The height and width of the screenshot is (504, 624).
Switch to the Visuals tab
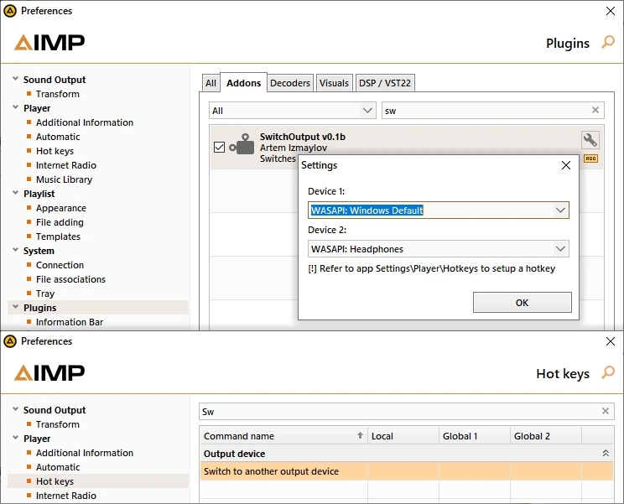coord(334,83)
